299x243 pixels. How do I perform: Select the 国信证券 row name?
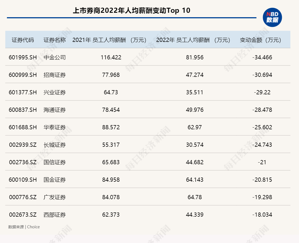(x=55, y=162)
